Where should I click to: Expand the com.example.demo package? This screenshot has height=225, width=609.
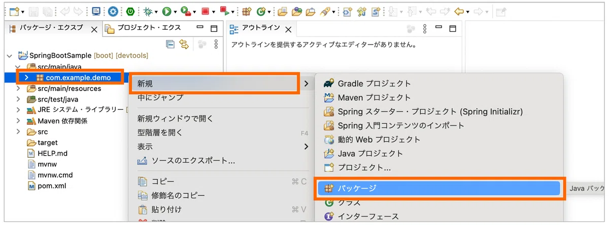click(x=26, y=77)
